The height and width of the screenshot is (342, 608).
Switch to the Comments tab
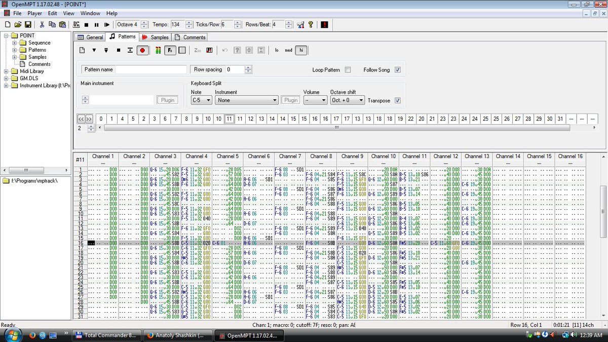[x=189, y=37]
